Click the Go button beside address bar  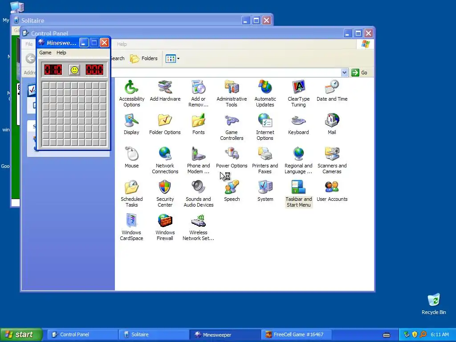click(359, 73)
